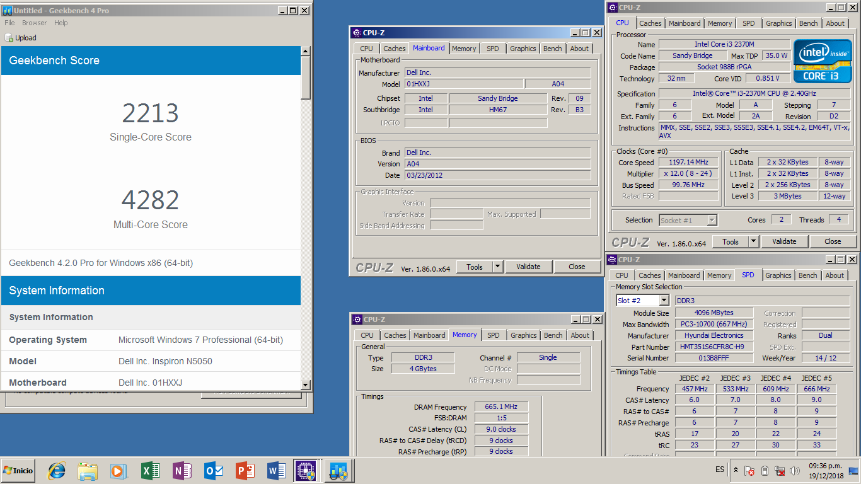The width and height of the screenshot is (861, 484).
Task: Click Close in the Mainboard window
Action: pos(577,267)
